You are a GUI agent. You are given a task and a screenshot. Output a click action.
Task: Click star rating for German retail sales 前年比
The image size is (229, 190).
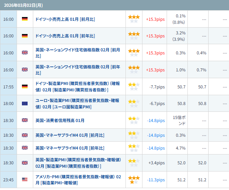pos(134,36)
